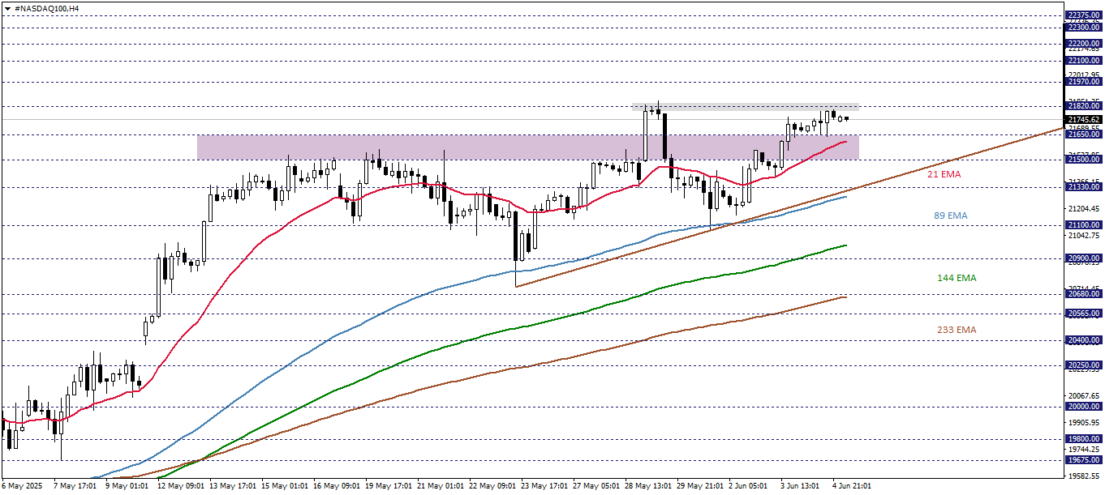The width and height of the screenshot is (1105, 495).
Task: Click the 28 May 13:01 time label
Action: [x=648, y=486]
